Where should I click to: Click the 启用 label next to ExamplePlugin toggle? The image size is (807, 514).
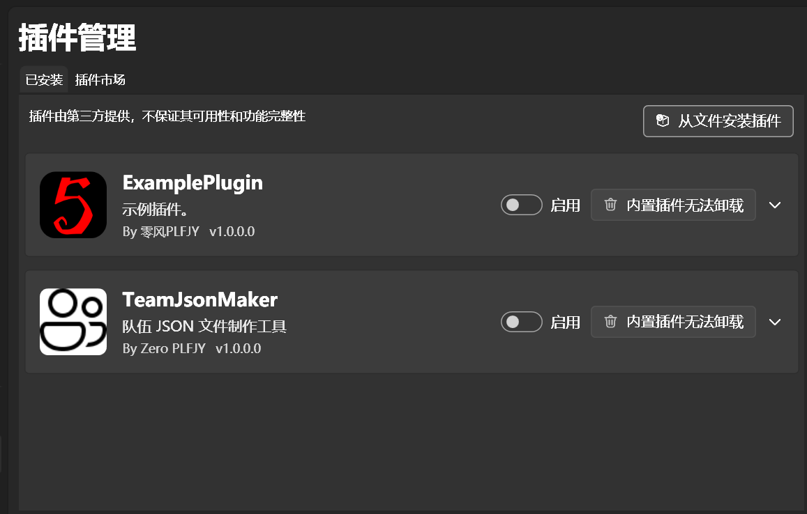[565, 205]
